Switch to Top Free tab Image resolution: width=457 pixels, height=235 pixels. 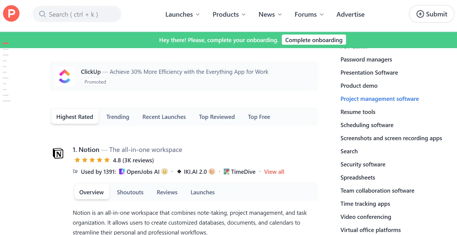click(x=259, y=117)
